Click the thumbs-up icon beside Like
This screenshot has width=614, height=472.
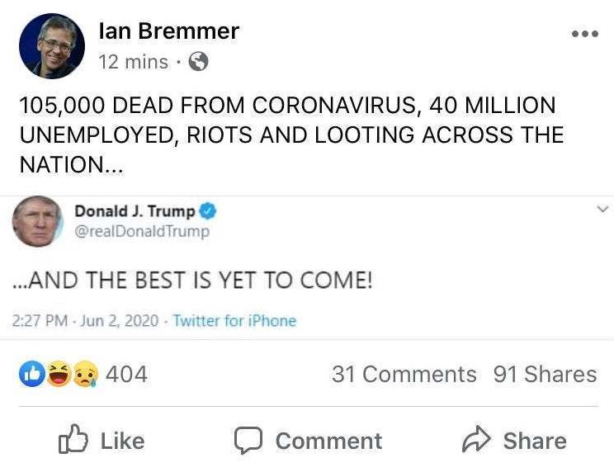click(x=73, y=441)
